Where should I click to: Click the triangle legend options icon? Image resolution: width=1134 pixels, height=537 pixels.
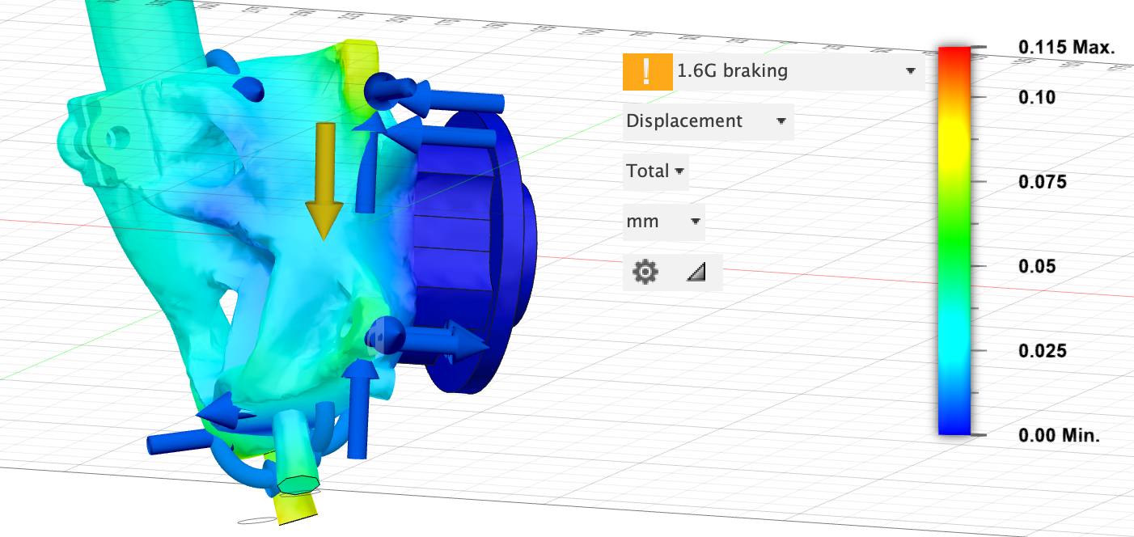pos(696,273)
